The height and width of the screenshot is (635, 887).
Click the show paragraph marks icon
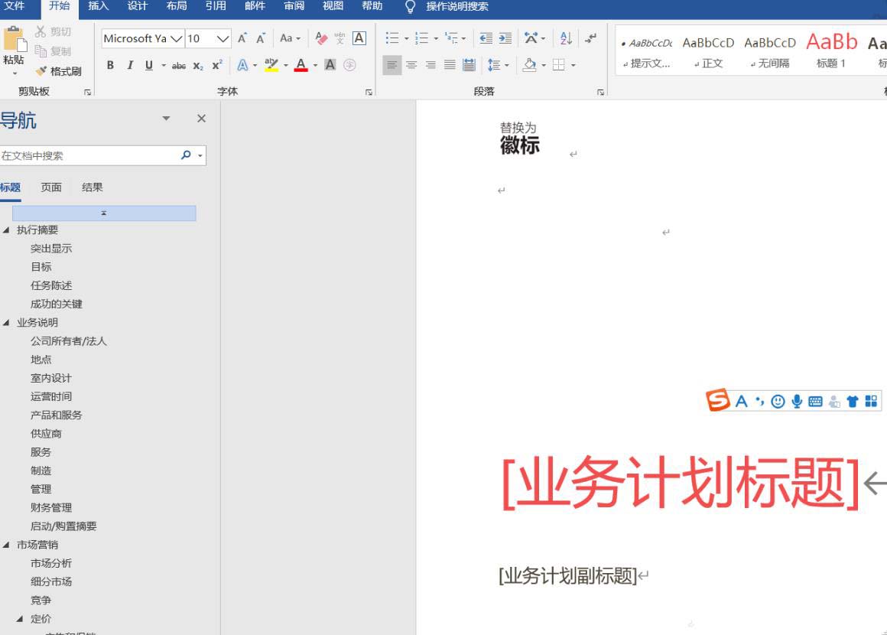590,38
